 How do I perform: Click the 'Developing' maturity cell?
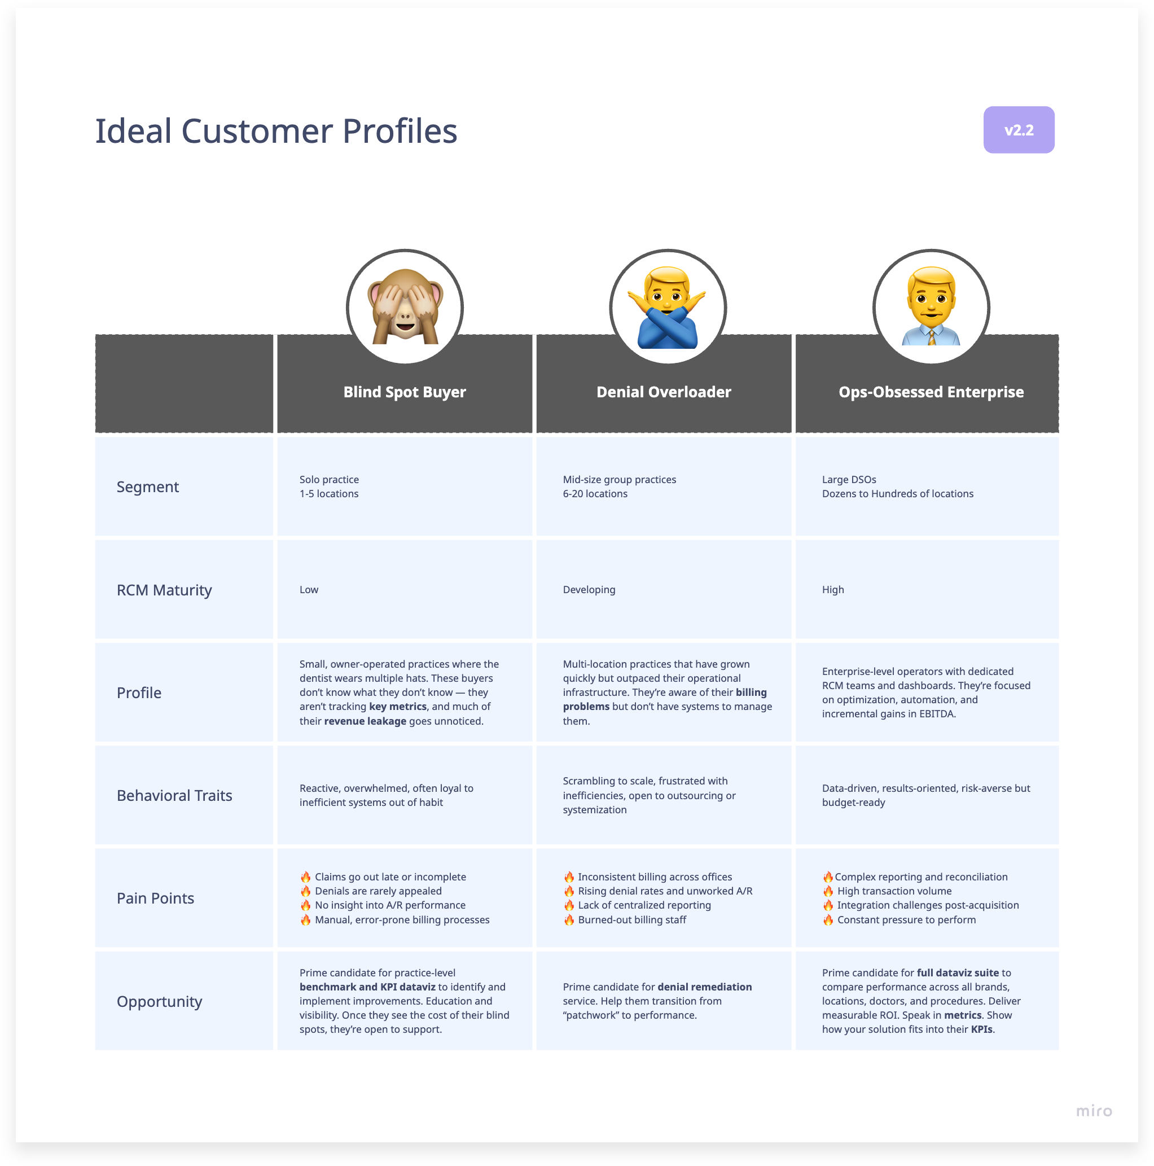(x=663, y=590)
